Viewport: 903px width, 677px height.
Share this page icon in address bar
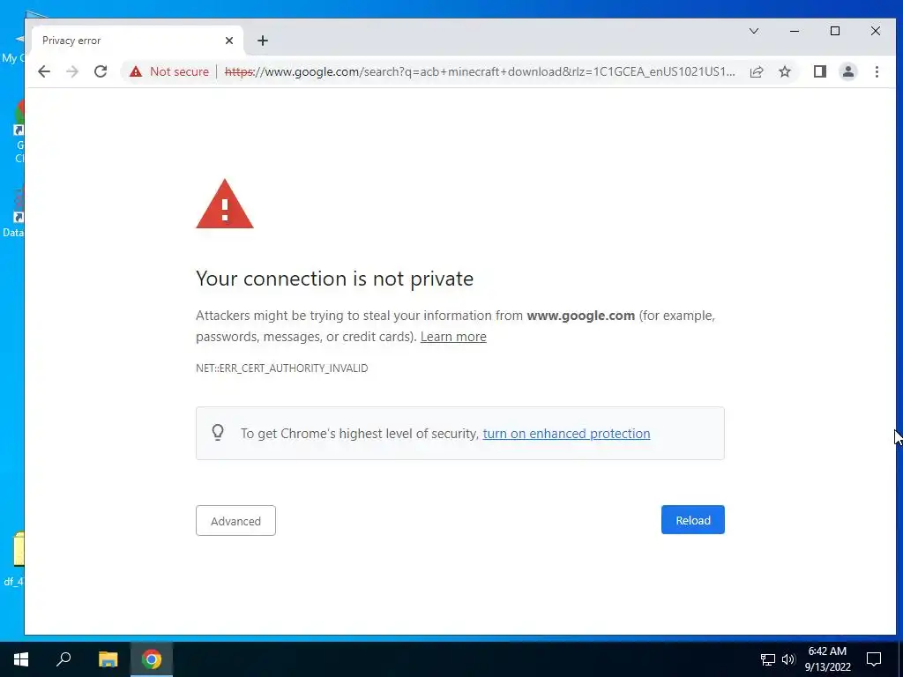pyautogui.click(x=756, y=71)
